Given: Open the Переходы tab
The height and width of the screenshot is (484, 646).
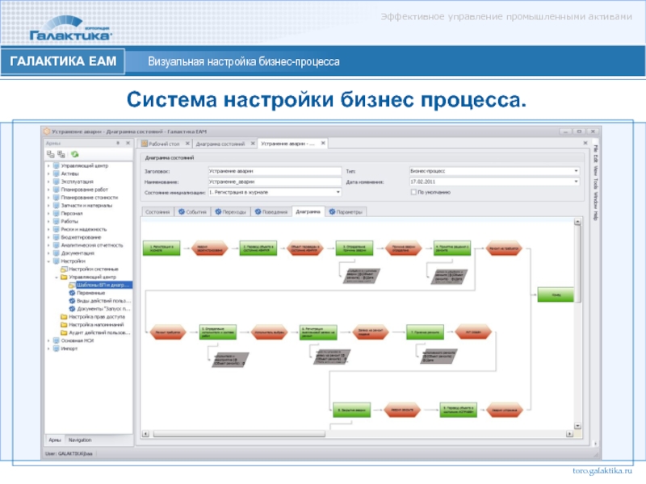Looking at the screenshot, I should click(x=231, y=212).
